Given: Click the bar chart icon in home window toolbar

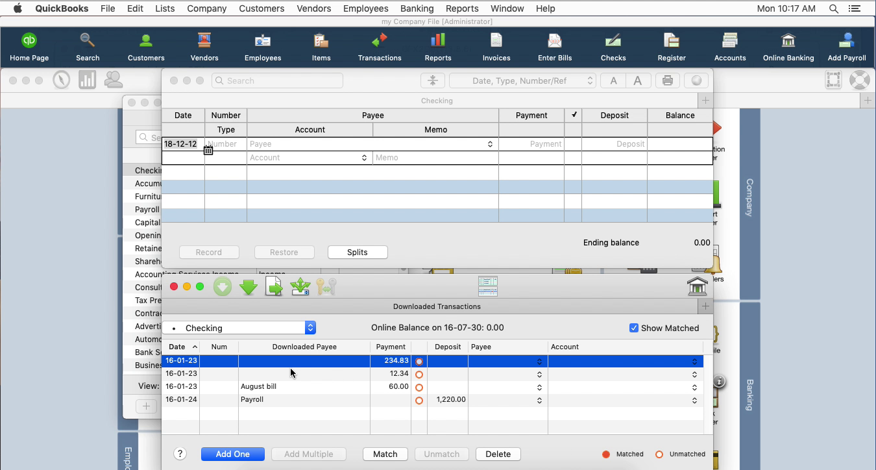Looking at the screenshot, I should pos(88,80).
